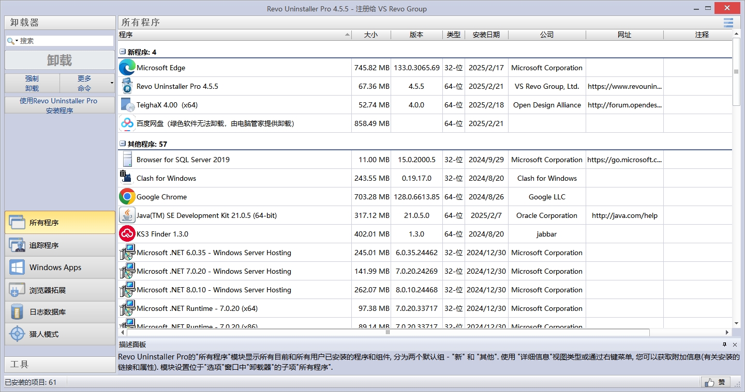The width and height of the screenshot is (745, 392).
Task: Open the 日志数据库 module
Action: click(60, 312)
